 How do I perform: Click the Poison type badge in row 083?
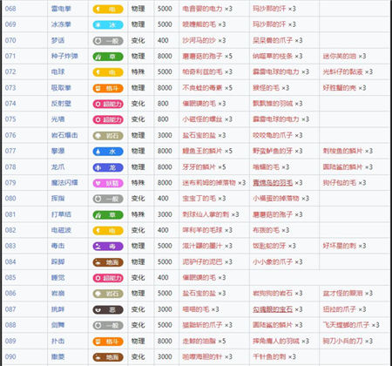(108, 247)
